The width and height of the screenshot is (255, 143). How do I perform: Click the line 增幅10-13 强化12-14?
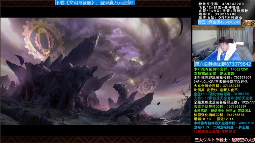pyautogui.click(x=214, y=119)
